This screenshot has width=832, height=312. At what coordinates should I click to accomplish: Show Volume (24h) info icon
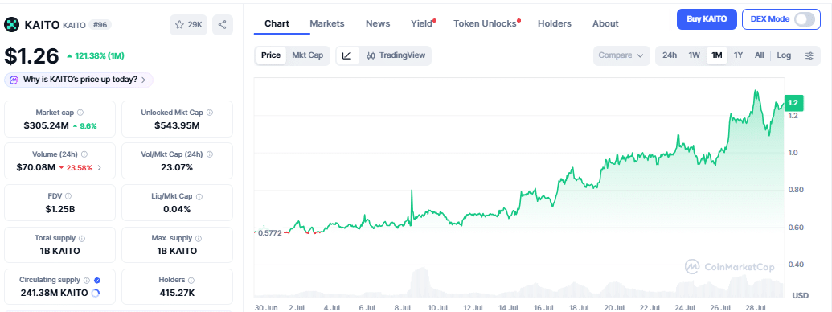pyautogui.click(x=84, y=154)
